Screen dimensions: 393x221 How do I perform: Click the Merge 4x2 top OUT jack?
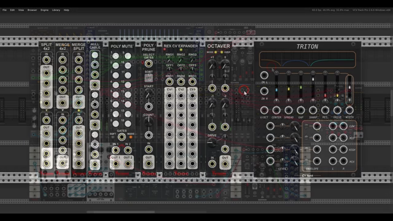coord(63,103)
